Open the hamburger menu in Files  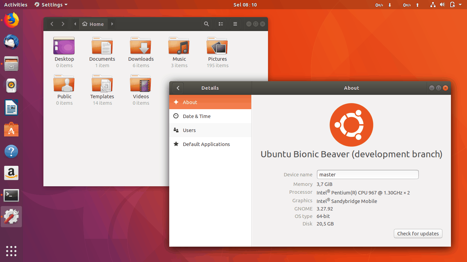[x=235, y=24]
